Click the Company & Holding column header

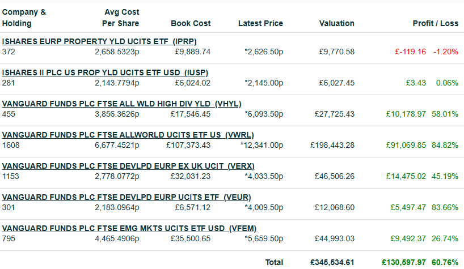tap(24, 18)
